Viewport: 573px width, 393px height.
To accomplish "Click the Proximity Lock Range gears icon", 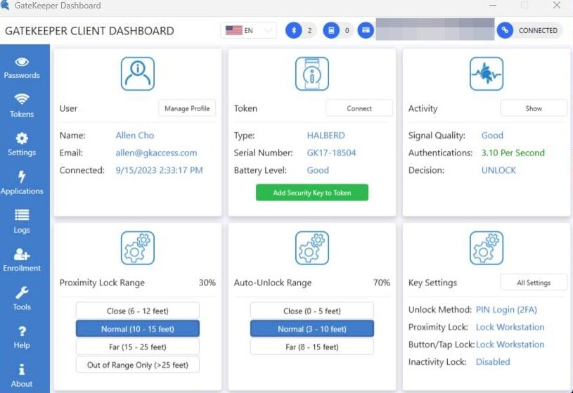I will tap(138, 248).
